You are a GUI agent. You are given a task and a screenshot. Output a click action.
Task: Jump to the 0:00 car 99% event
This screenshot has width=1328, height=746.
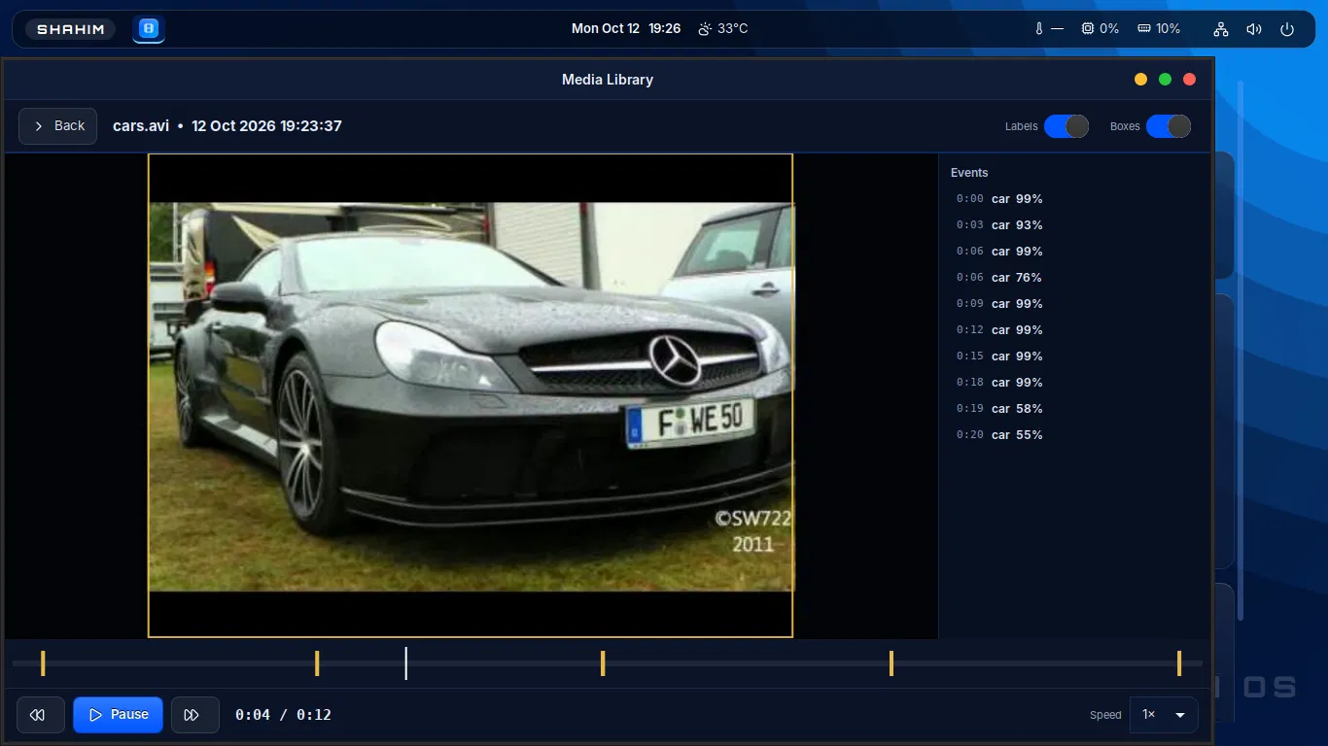[x=999, y=199]
